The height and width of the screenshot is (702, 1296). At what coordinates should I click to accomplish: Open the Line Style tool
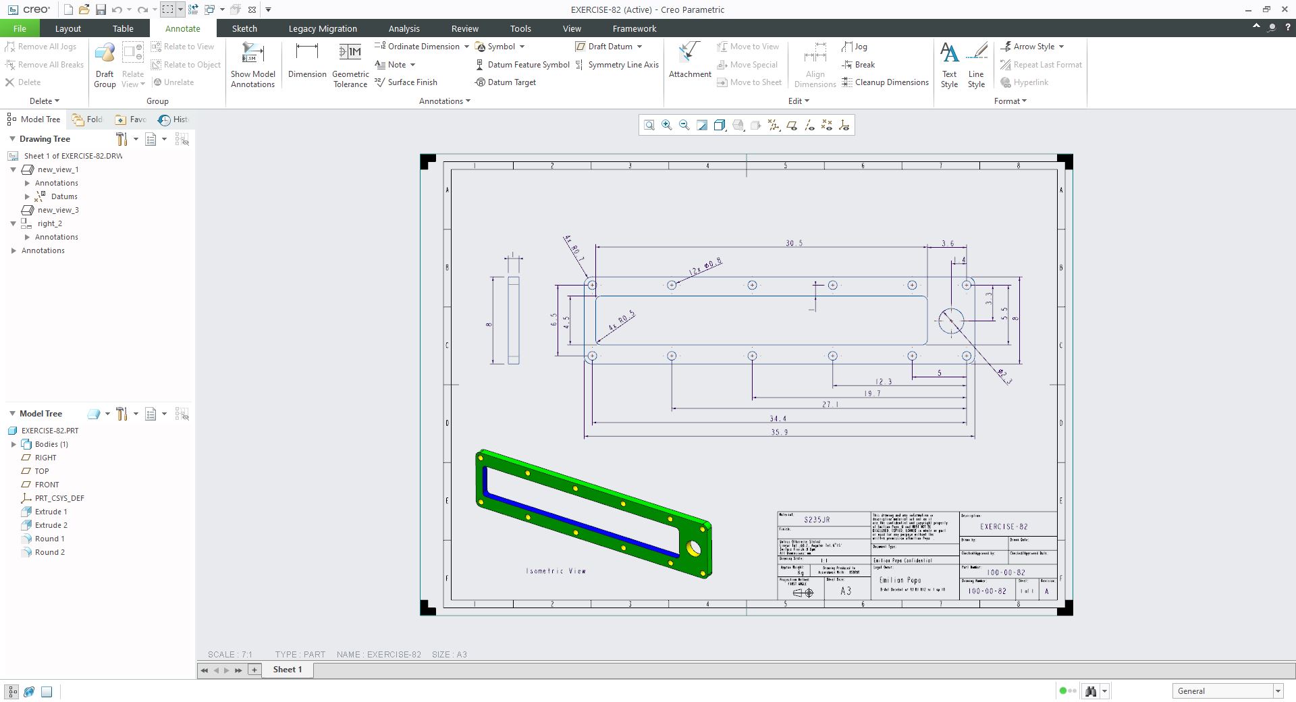tap(976, 65)
